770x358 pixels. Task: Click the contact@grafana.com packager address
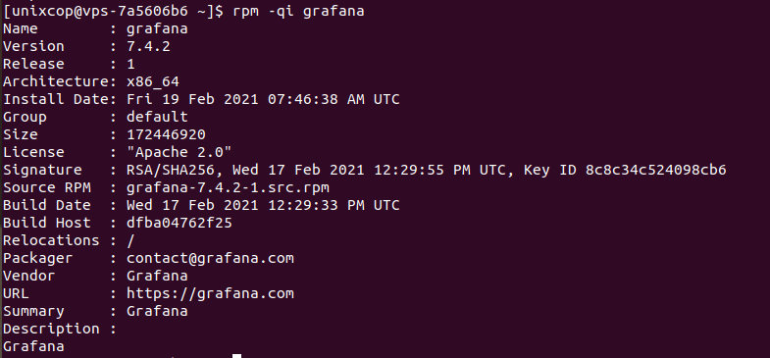tap(210, 258)
